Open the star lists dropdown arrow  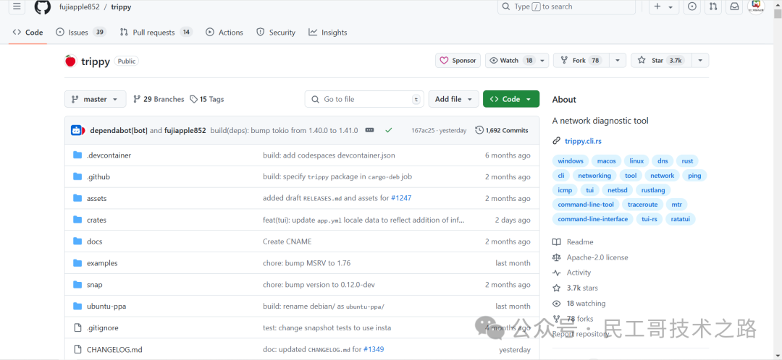point(700,60)
